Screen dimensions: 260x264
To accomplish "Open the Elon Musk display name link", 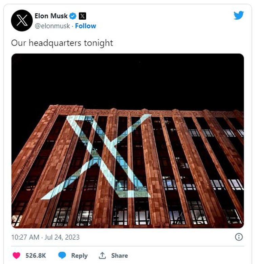I will (51, 16).
